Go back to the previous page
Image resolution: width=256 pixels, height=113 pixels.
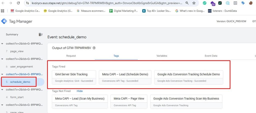coord(3,3)
